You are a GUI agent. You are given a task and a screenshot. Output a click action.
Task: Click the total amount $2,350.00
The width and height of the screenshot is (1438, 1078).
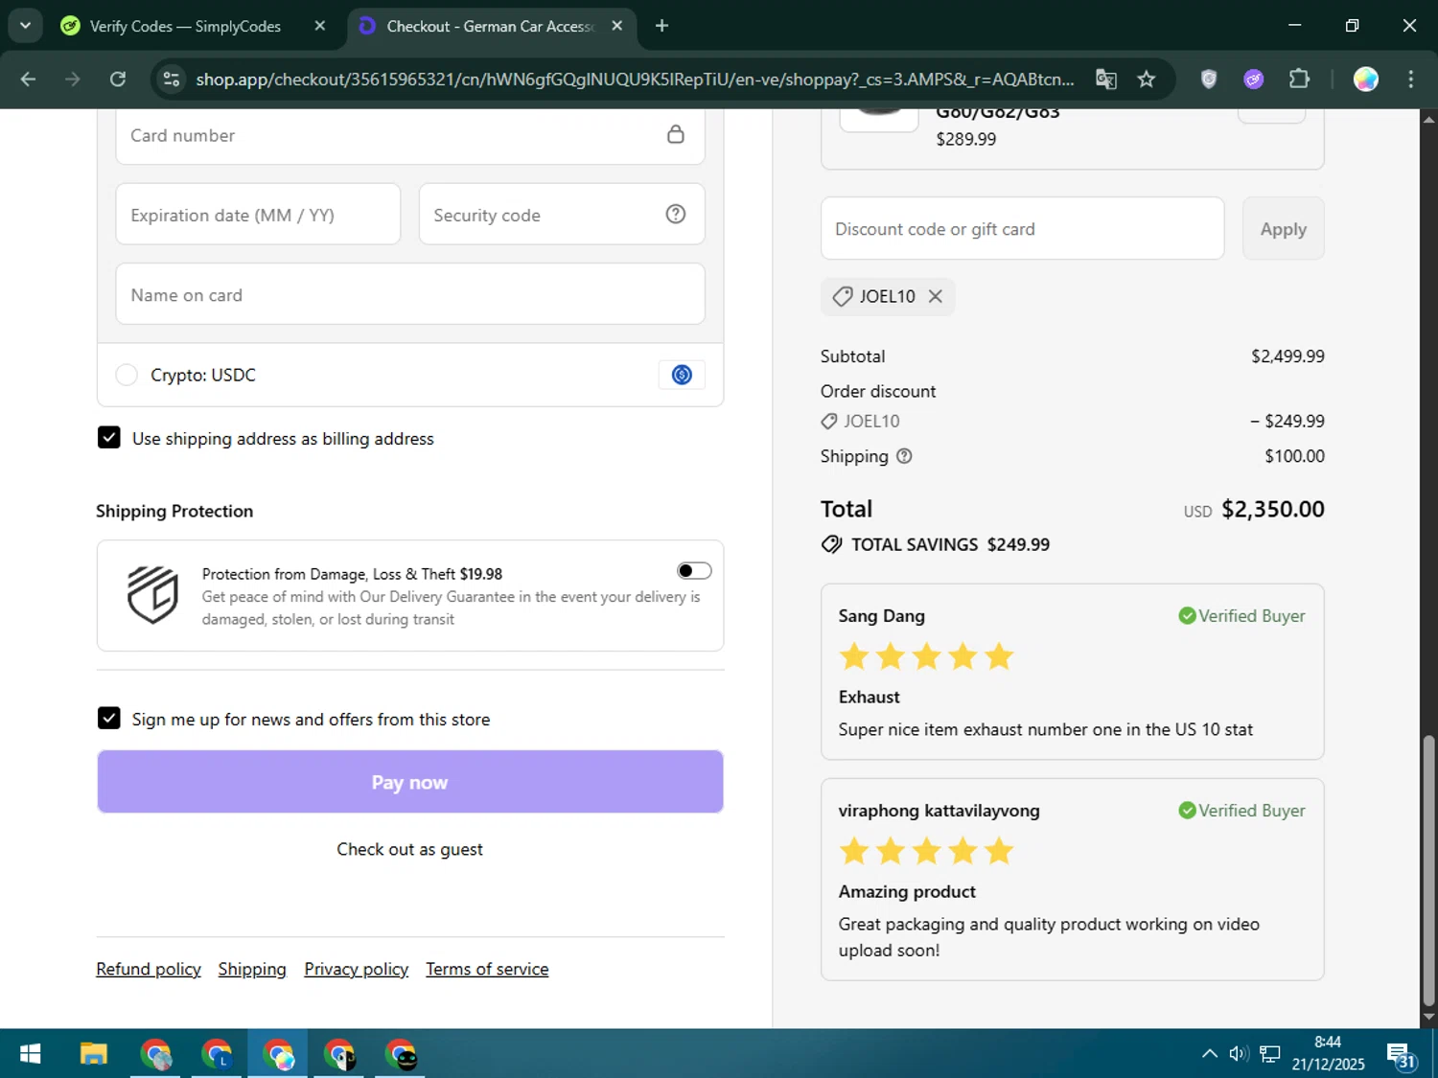(x=1273, y=509)
